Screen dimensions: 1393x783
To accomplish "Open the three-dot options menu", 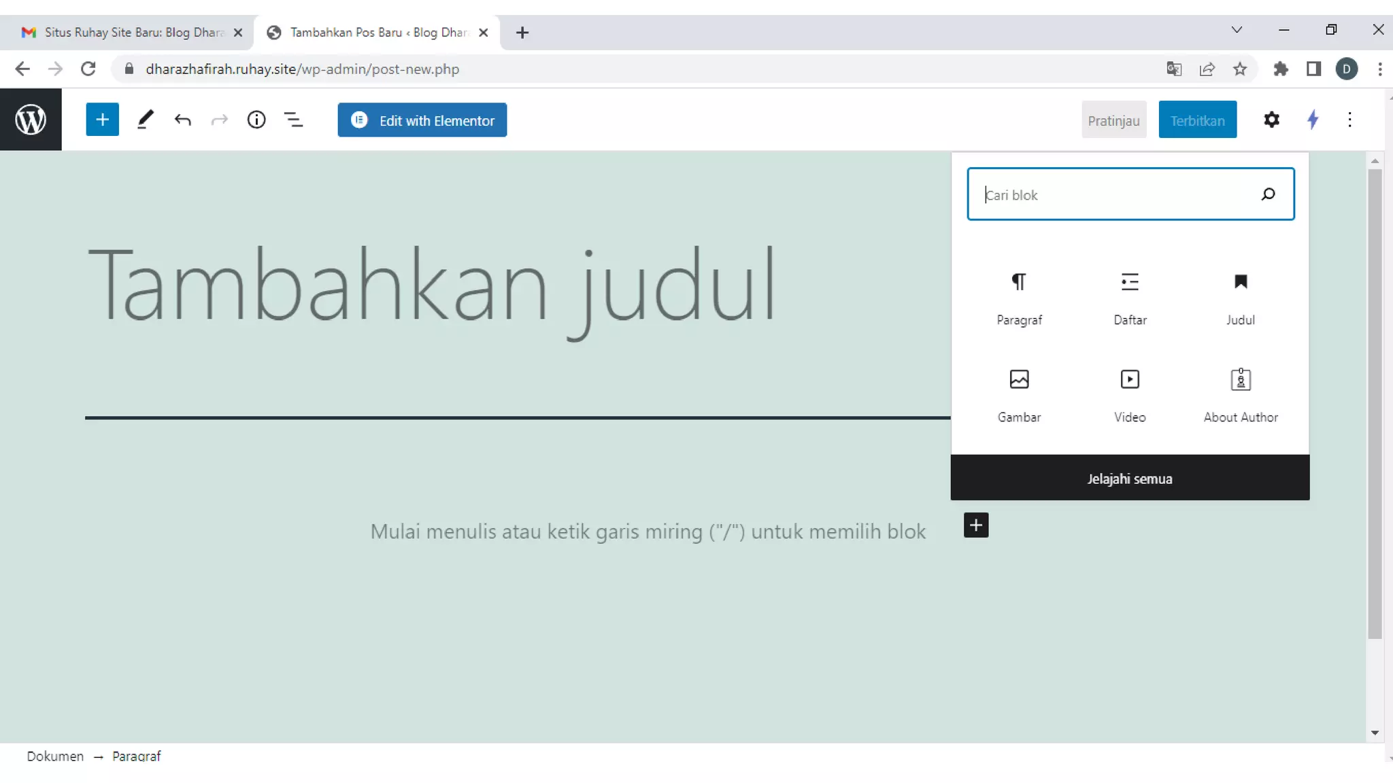I will tap(1349, 120).
